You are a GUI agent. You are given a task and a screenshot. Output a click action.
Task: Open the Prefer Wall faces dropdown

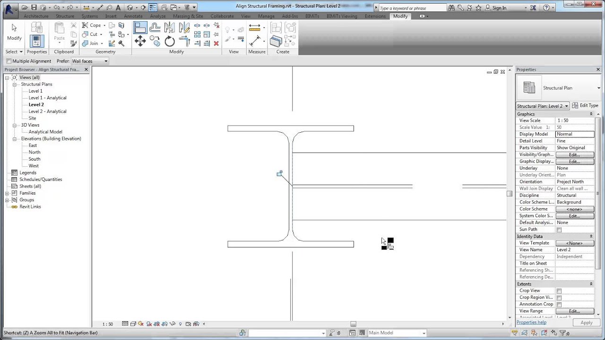[90, 61]
